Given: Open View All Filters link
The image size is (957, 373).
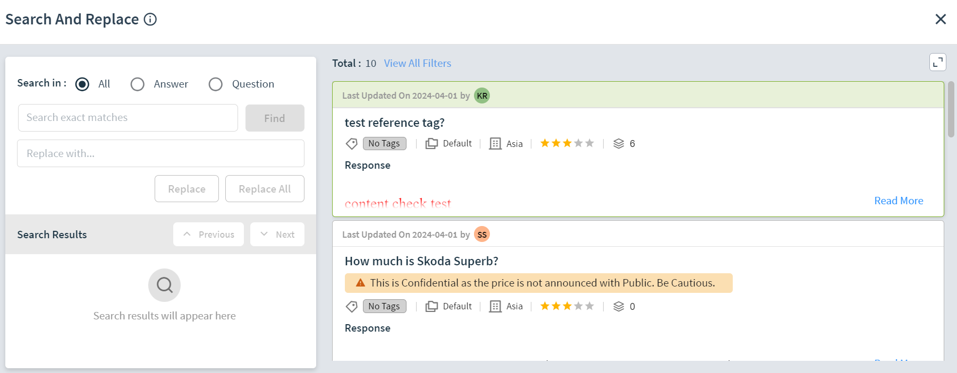Looking at the screenshot, I should pyautogui.click(x=418, y=63).
